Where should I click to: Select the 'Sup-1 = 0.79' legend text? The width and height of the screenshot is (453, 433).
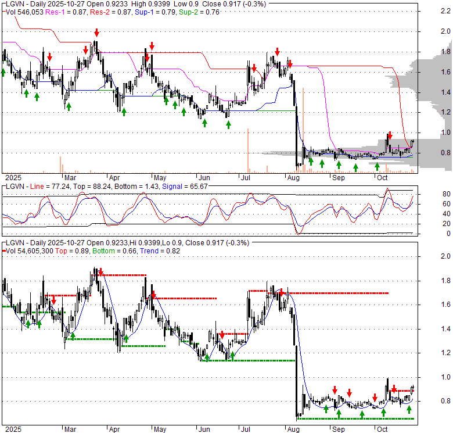(x=155, y=12)
